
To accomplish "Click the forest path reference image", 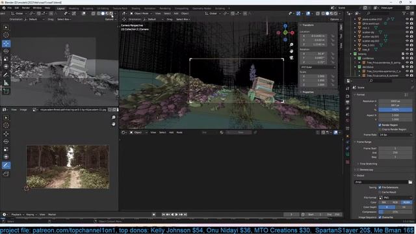I will tap(68, 167).
